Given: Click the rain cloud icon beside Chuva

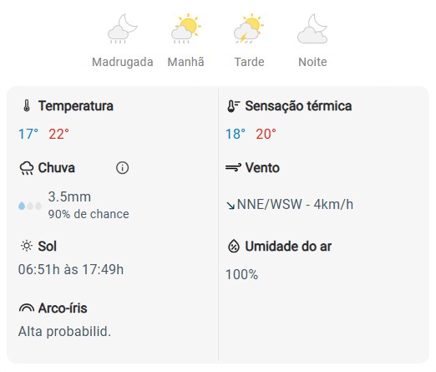Looking at the screenshot, I should (27, 168).
